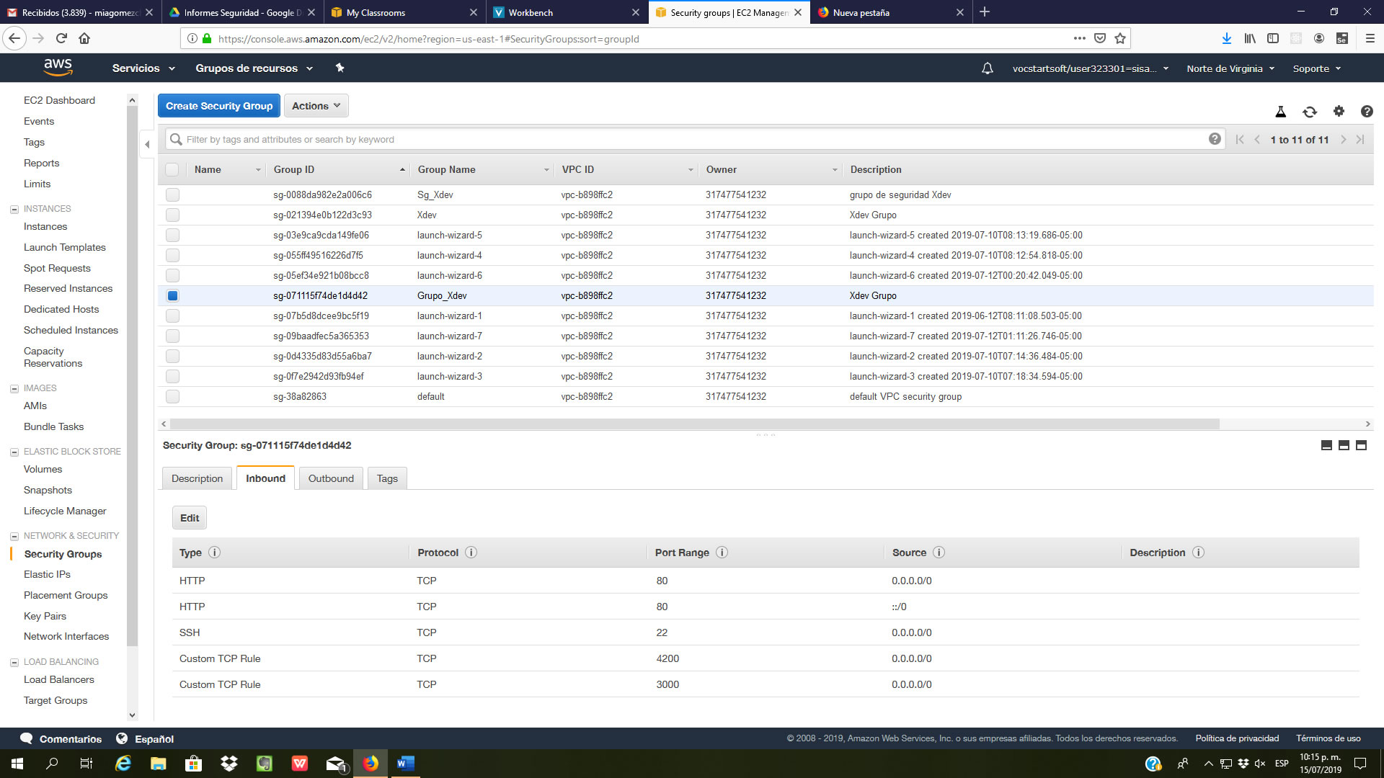The image size is (1384, 778).
Task: Show info for Protocol column
Action: pyautogui.click(x=471, y=553)
